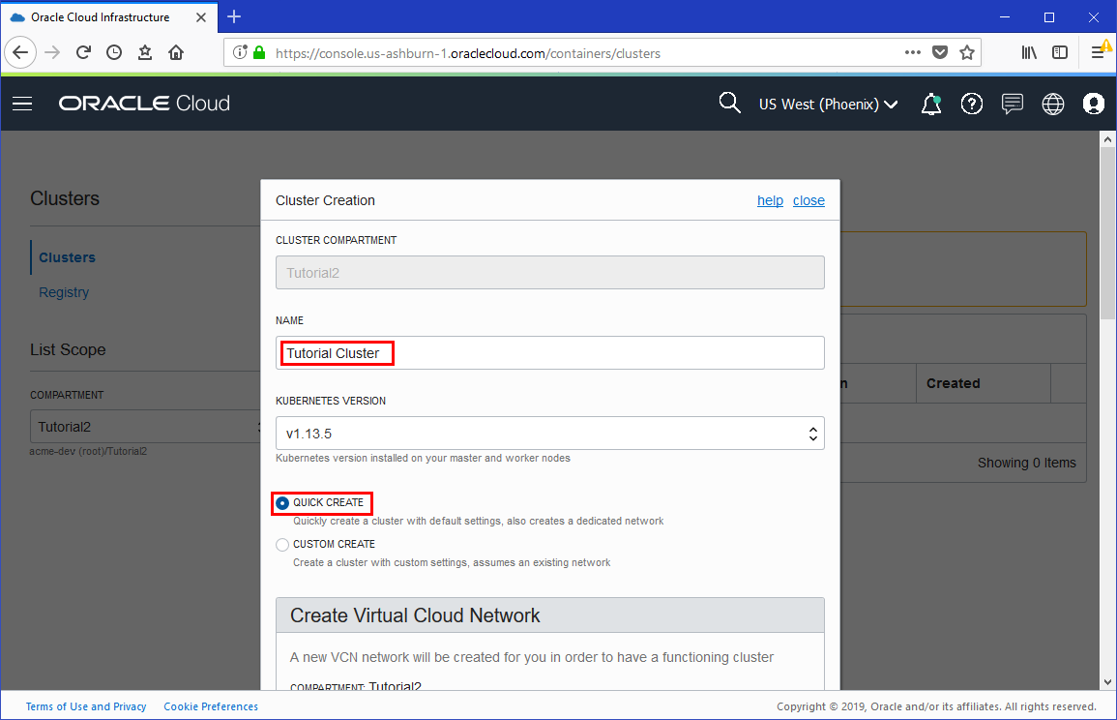Image resolution: width=1117 pixels, height=720 pixels.
Task: Click the 'Create Virtual Cloud Network' heading
Action: tap(415, 615)
